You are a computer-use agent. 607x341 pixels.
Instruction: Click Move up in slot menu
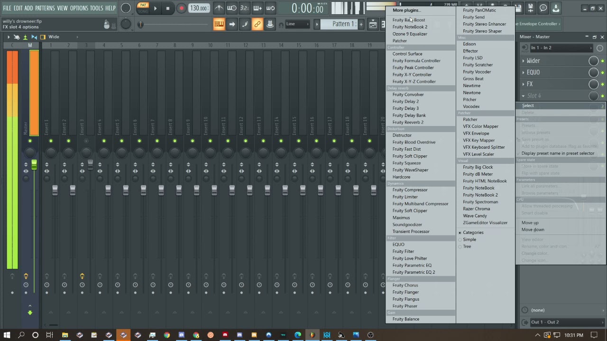(530, 223)
